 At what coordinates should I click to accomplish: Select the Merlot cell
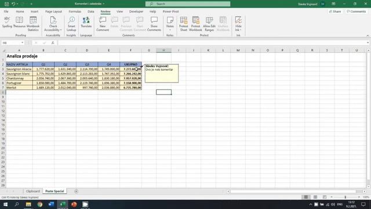(19, 88)
